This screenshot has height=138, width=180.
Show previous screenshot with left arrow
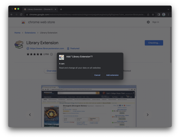pos(30,115)
